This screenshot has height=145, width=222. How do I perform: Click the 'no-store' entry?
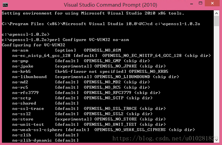click(23, 120)
